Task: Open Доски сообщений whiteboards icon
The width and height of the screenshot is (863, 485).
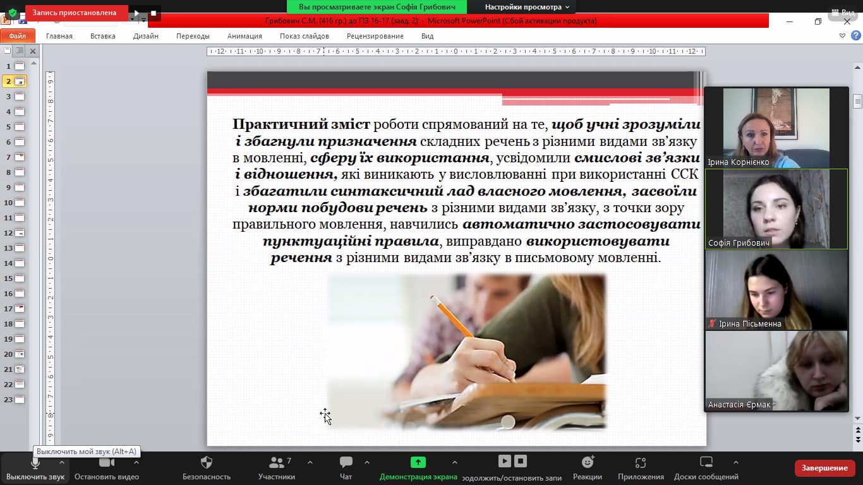Action: coord(706,462)
